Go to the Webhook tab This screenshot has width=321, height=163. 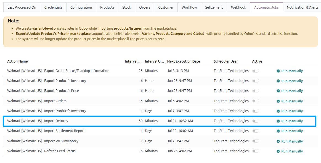click(x=238, y=7)
